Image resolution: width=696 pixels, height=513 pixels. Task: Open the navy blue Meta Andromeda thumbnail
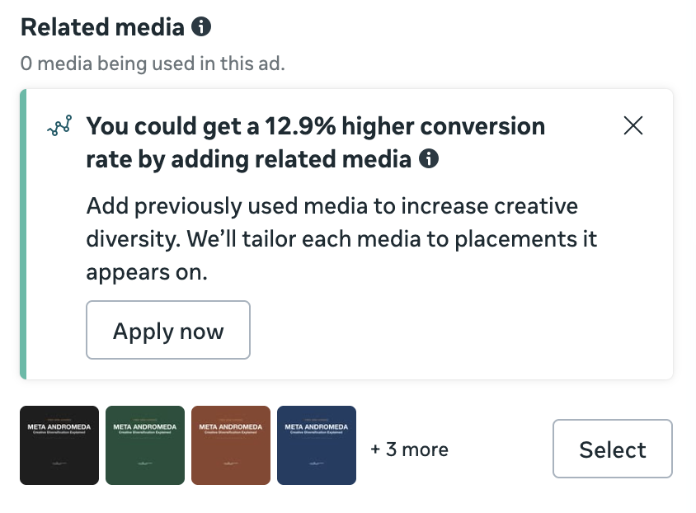[x=317, y=445]
